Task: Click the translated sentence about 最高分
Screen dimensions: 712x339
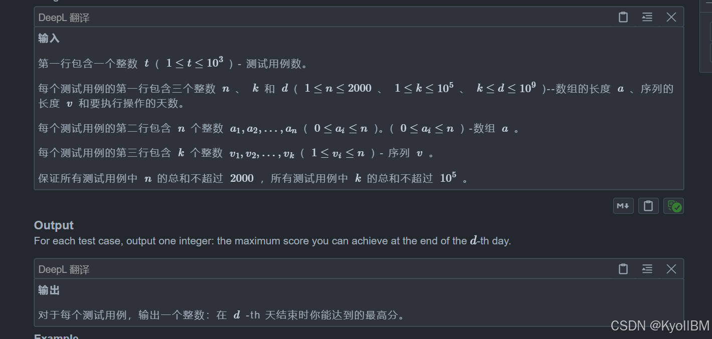Action: (221, 315)
